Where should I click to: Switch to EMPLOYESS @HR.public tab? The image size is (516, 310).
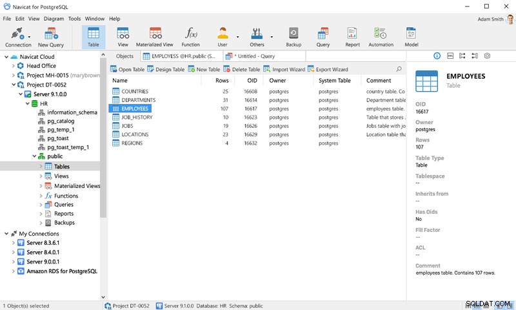[181, 56]
